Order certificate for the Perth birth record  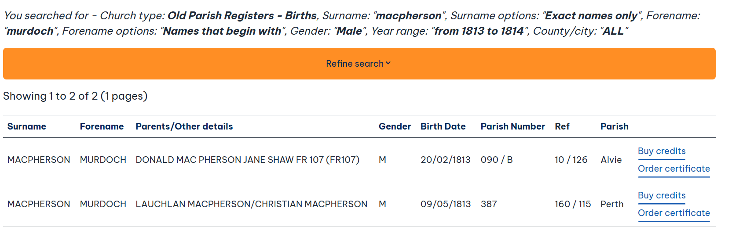click(673, 213)
